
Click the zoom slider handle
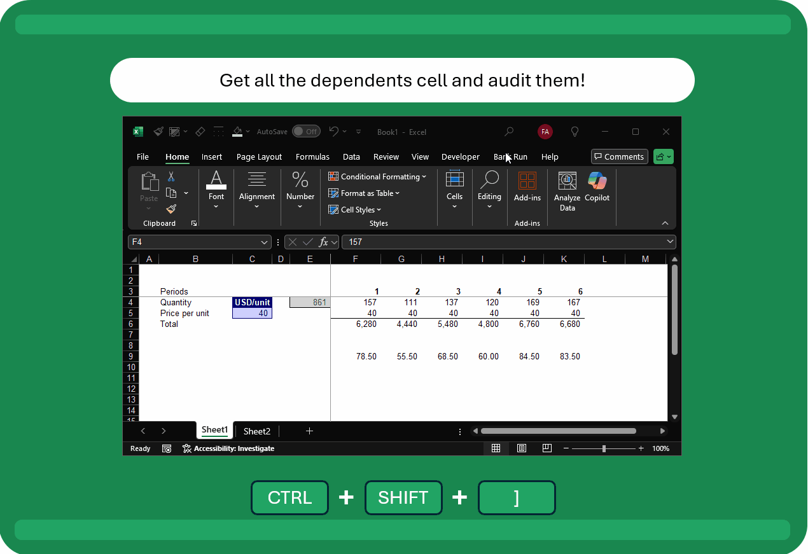[604, 448]
